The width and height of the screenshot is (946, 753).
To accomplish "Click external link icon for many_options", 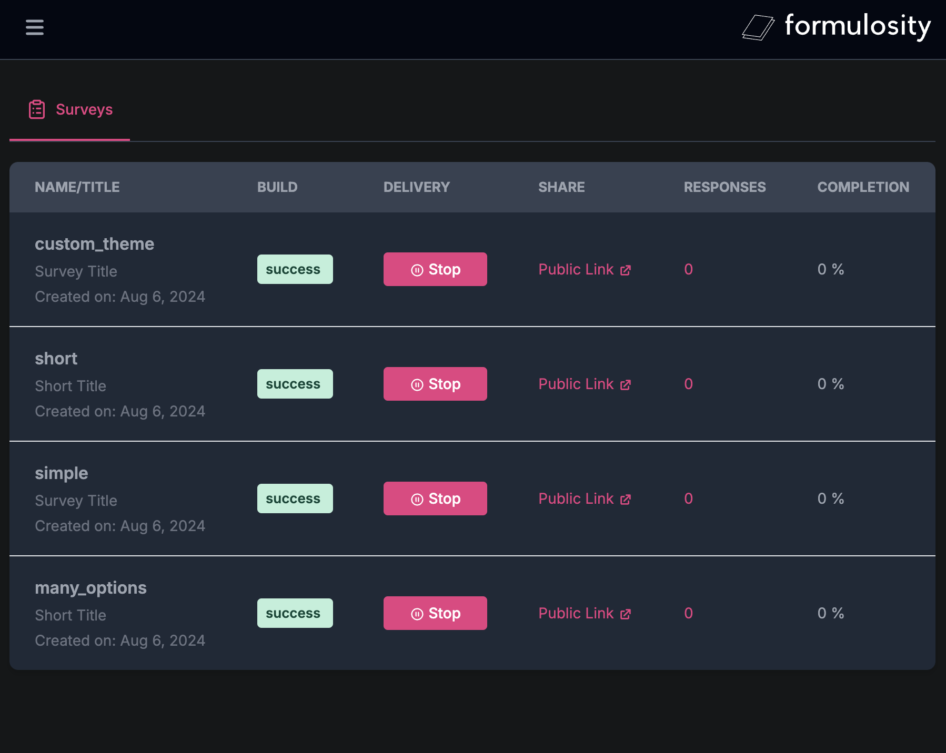I will coord(626,614).
